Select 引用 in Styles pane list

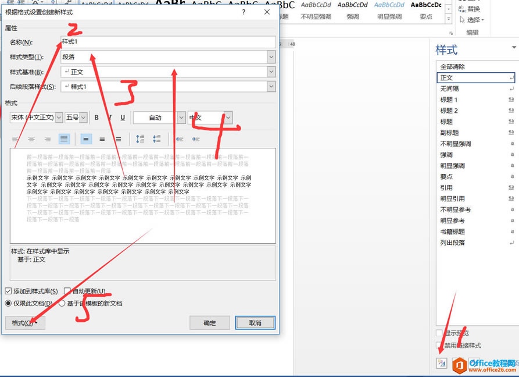476,187
